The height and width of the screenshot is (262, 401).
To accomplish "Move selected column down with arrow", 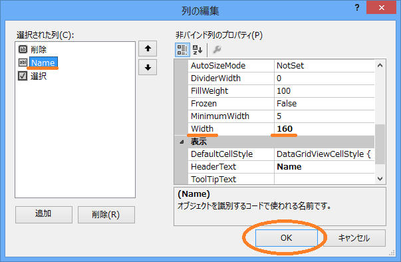I will pyautogui.click(x=148, y=67).
